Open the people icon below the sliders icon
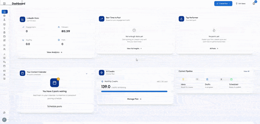This screenshot has height=124, width=260. (x=5, y=49)
